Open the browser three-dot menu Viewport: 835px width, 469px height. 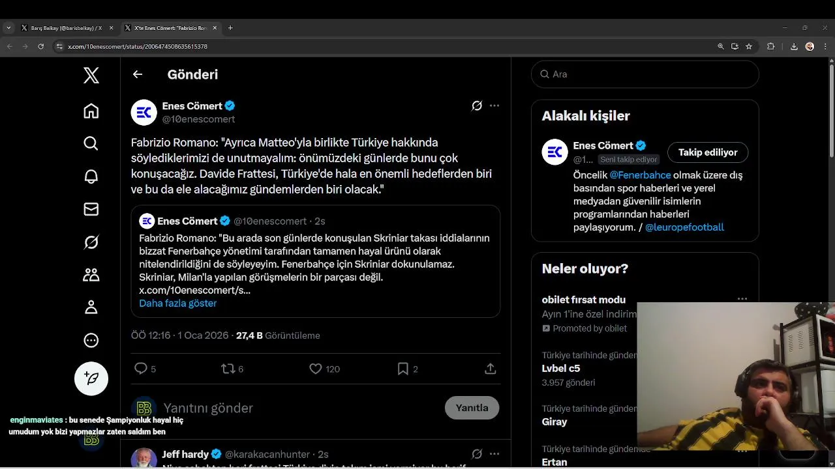pyautogui.click(x=825, y=46)
